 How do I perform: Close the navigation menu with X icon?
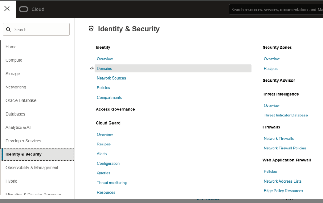[7, 9]
